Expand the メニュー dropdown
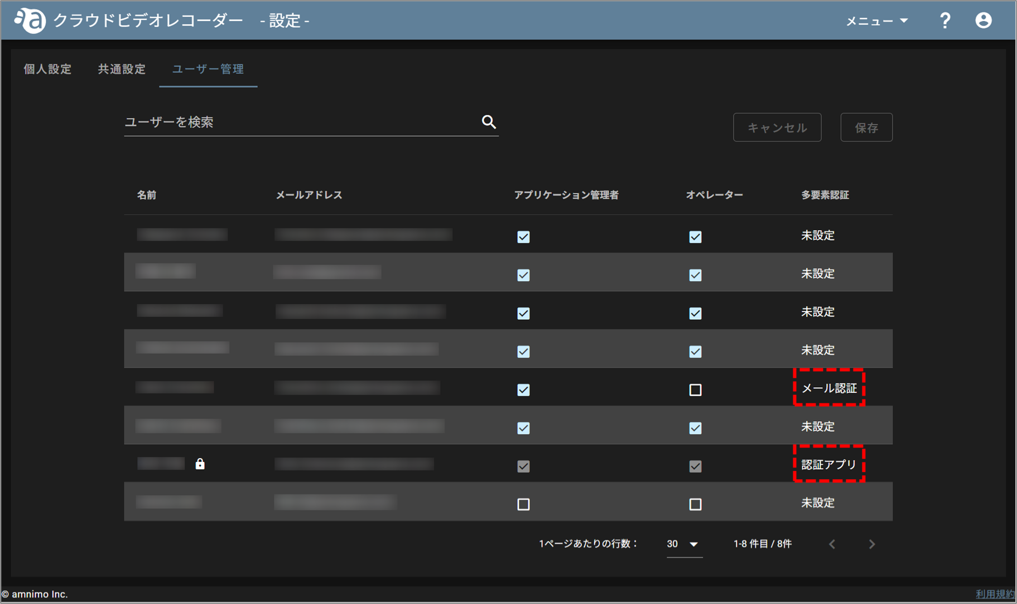Viewport: 1017px width, 604px height. (877, 21)
